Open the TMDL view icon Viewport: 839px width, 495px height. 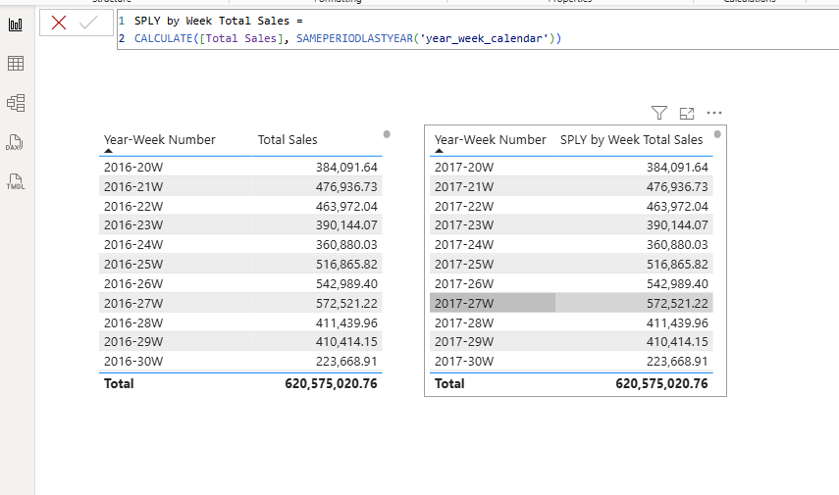pos(15,181)
